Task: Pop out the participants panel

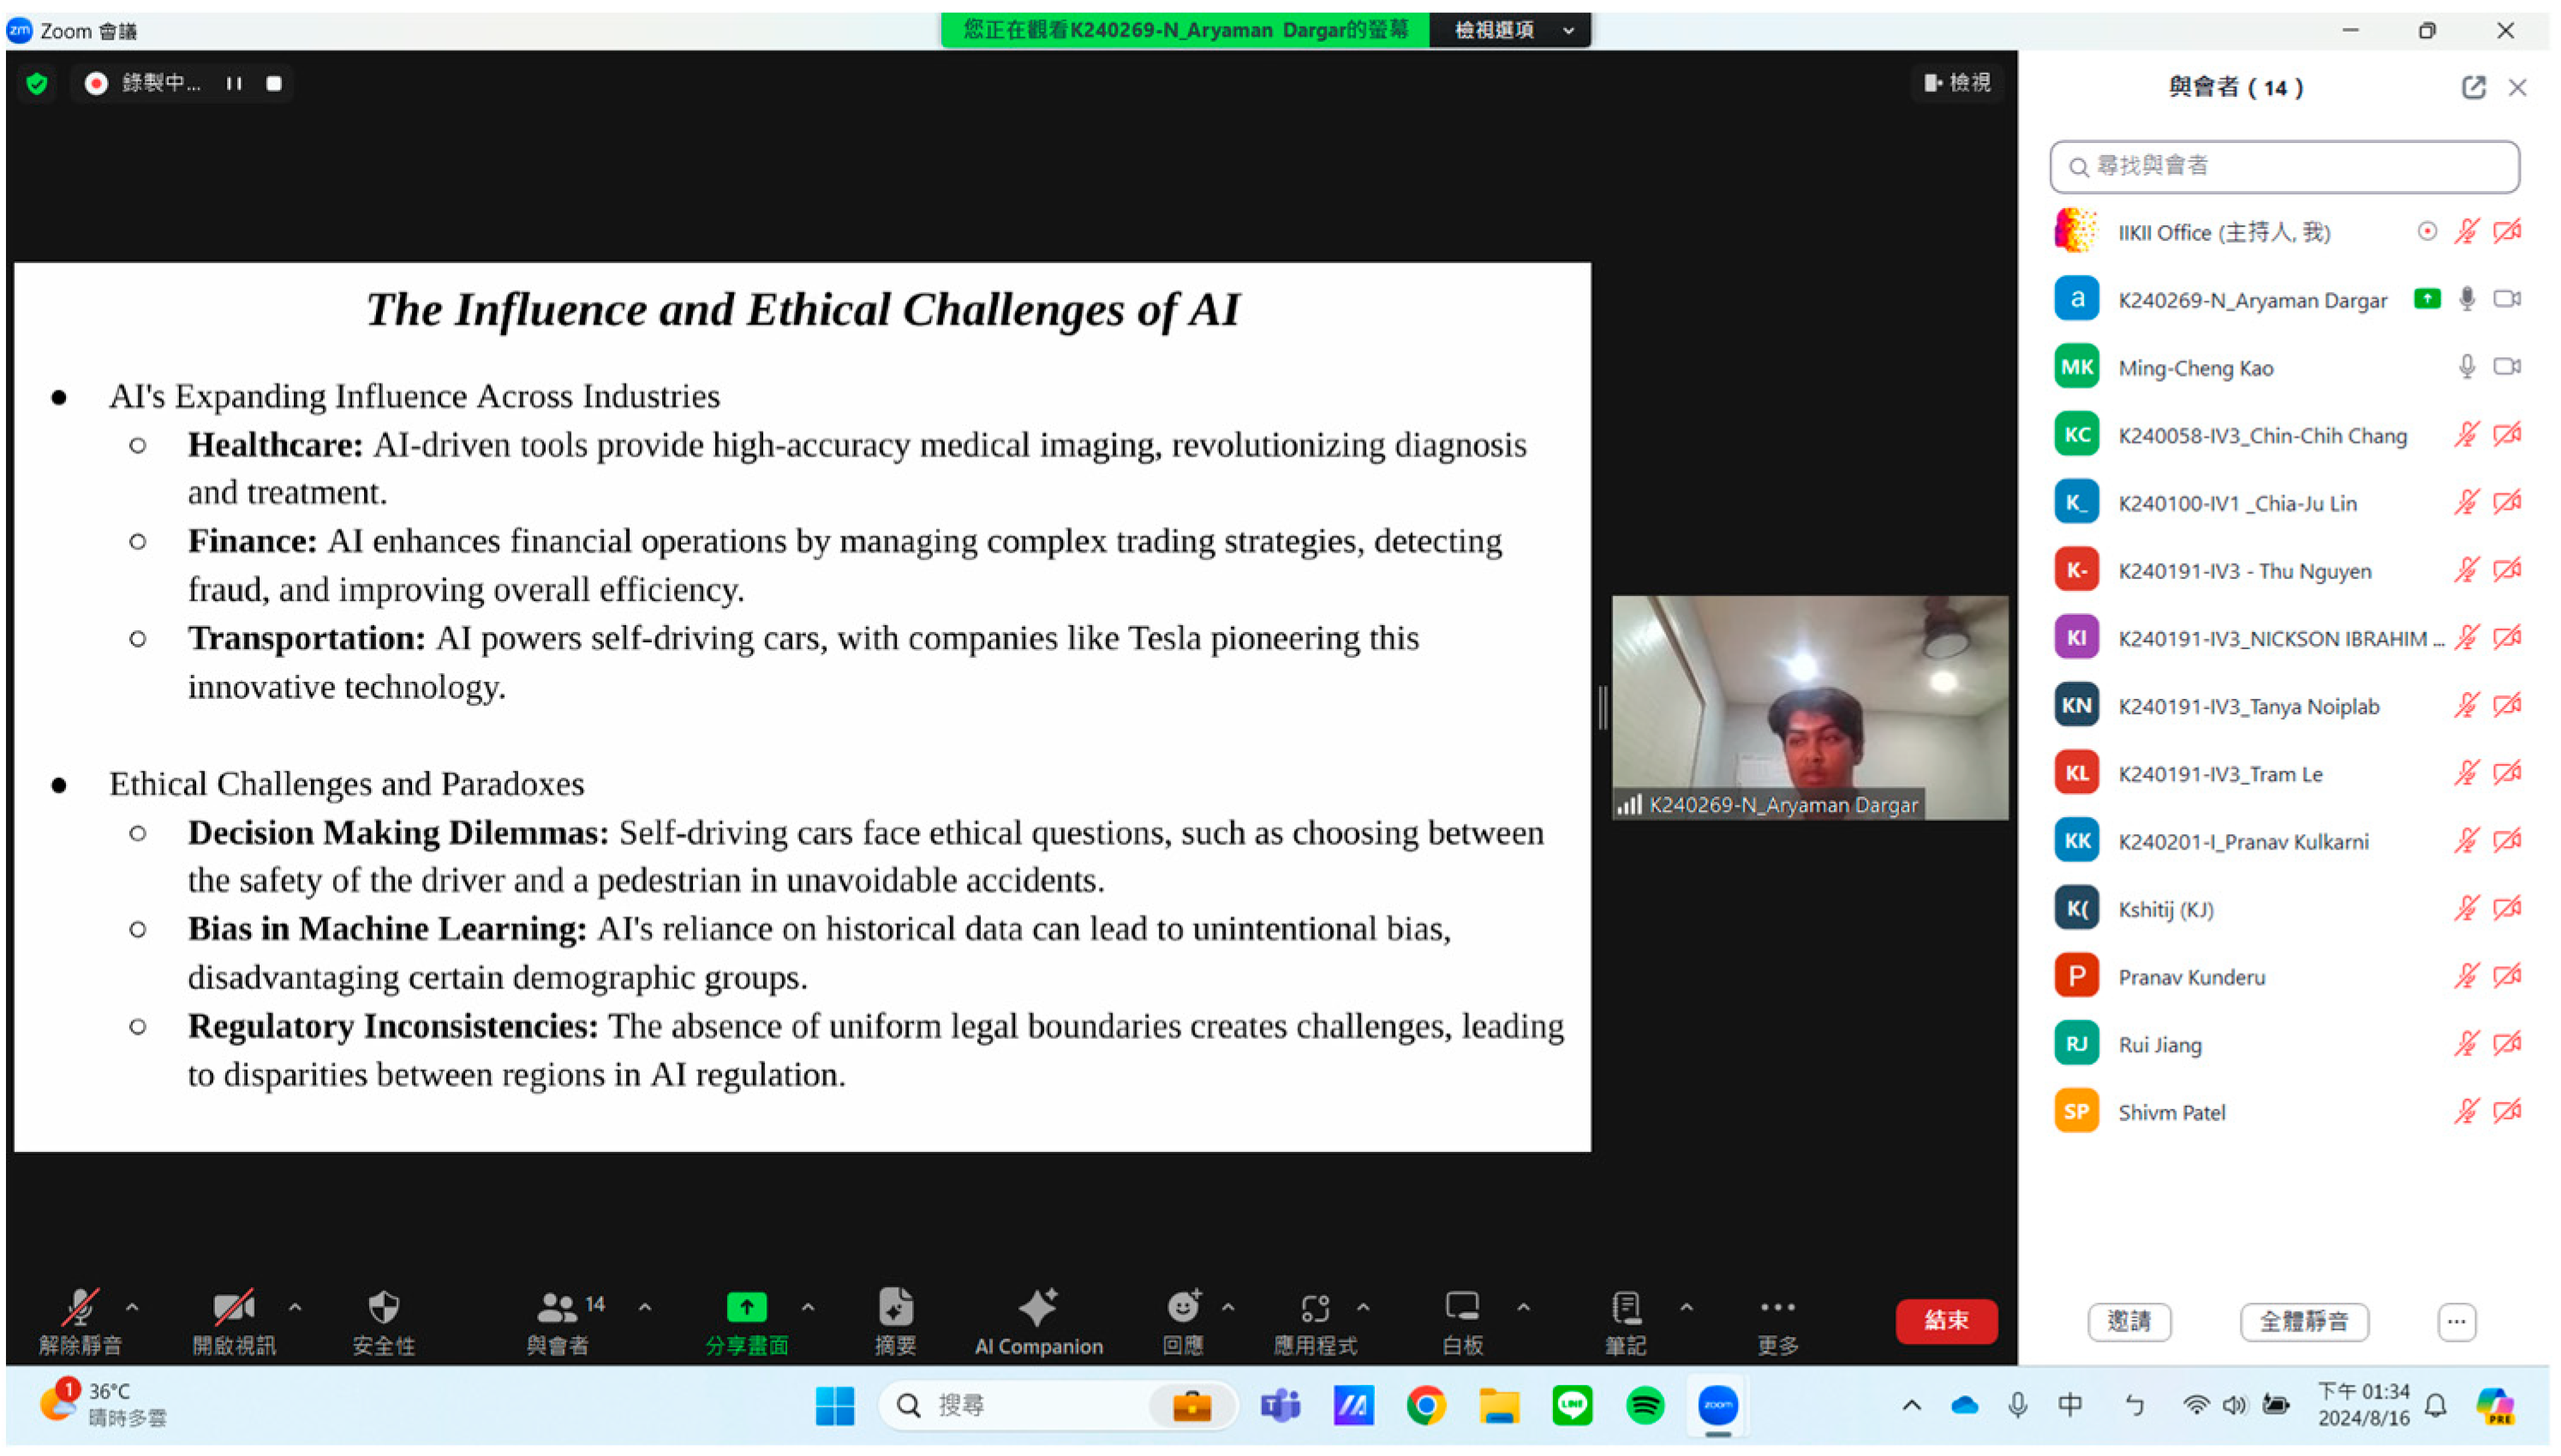Action: tap(2472, 88)
